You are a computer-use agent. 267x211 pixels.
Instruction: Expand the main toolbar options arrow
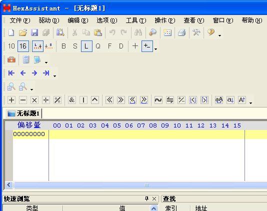click(219, 35)
